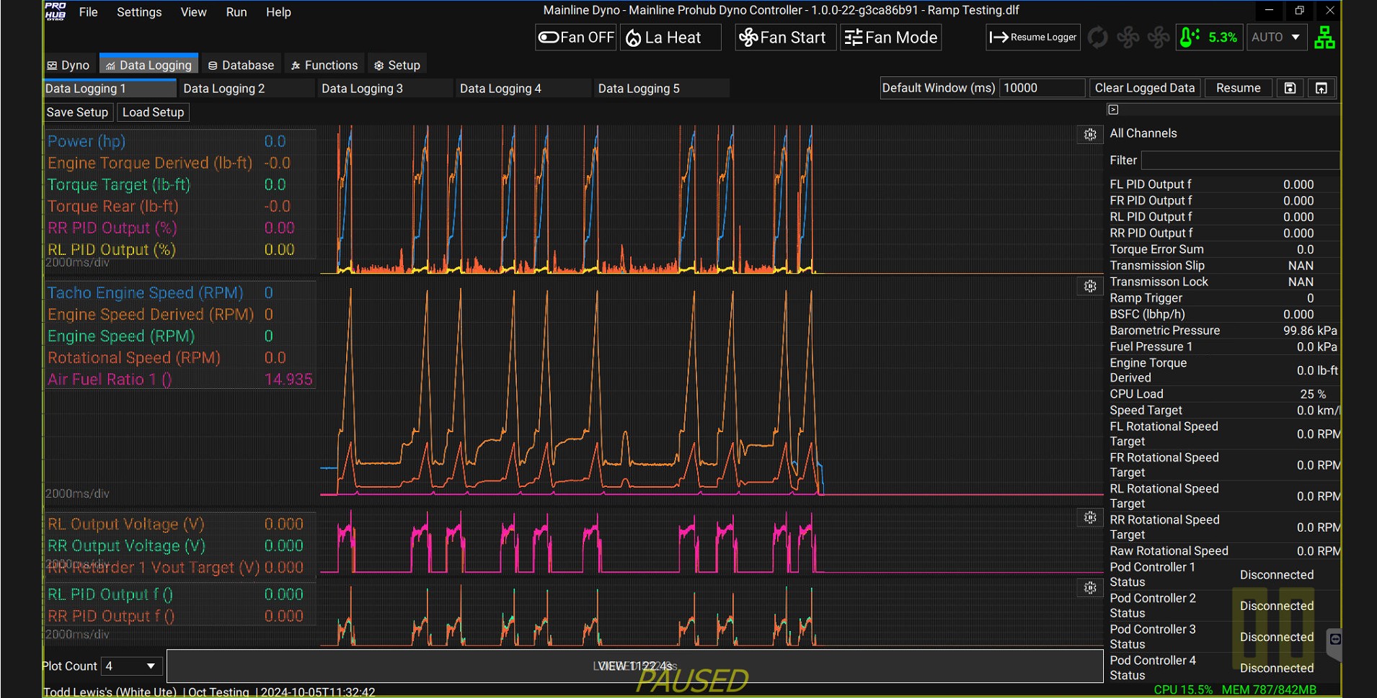Image resolution: width=1377 pixels, height=698 pixels.
Task: Click the green network topology icon
Action: (x=1324, y=37)
